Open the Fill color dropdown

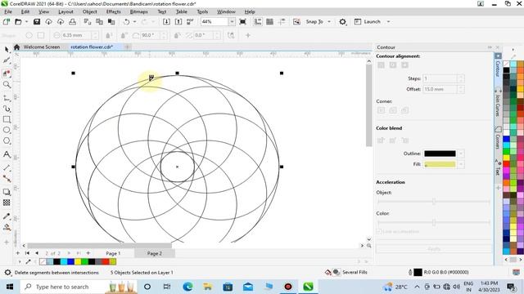coord(461,164)
